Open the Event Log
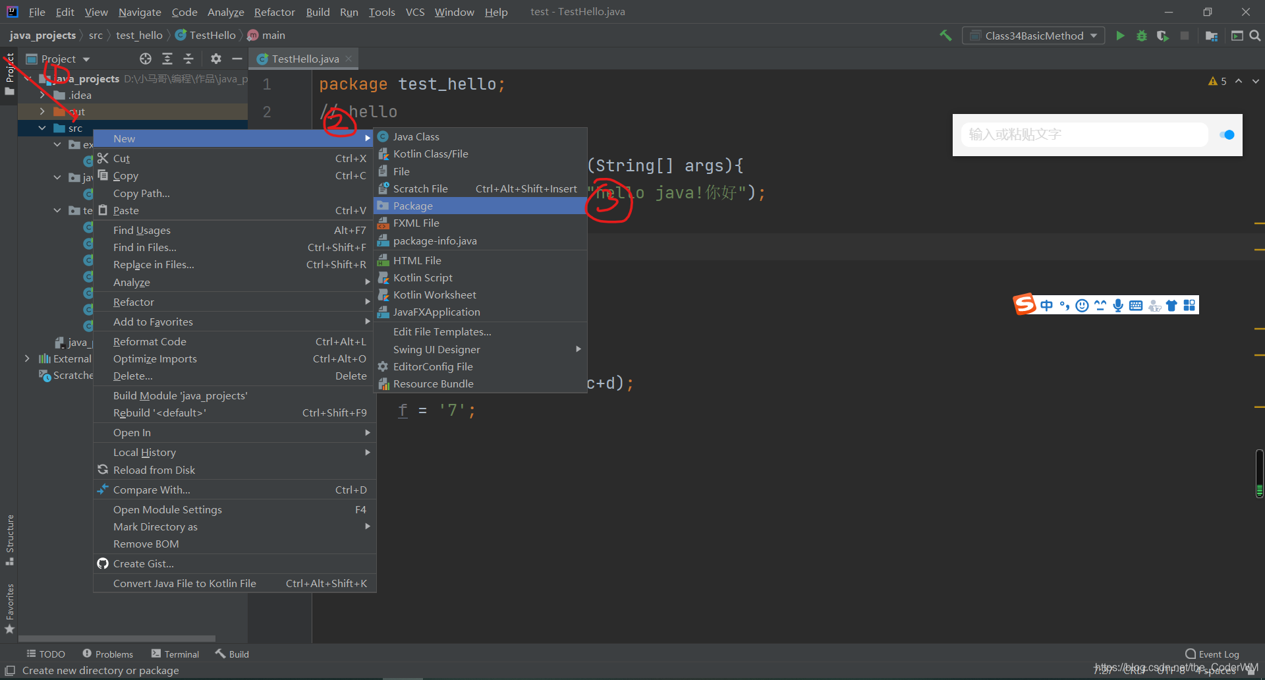 [x=1212, y=654]
